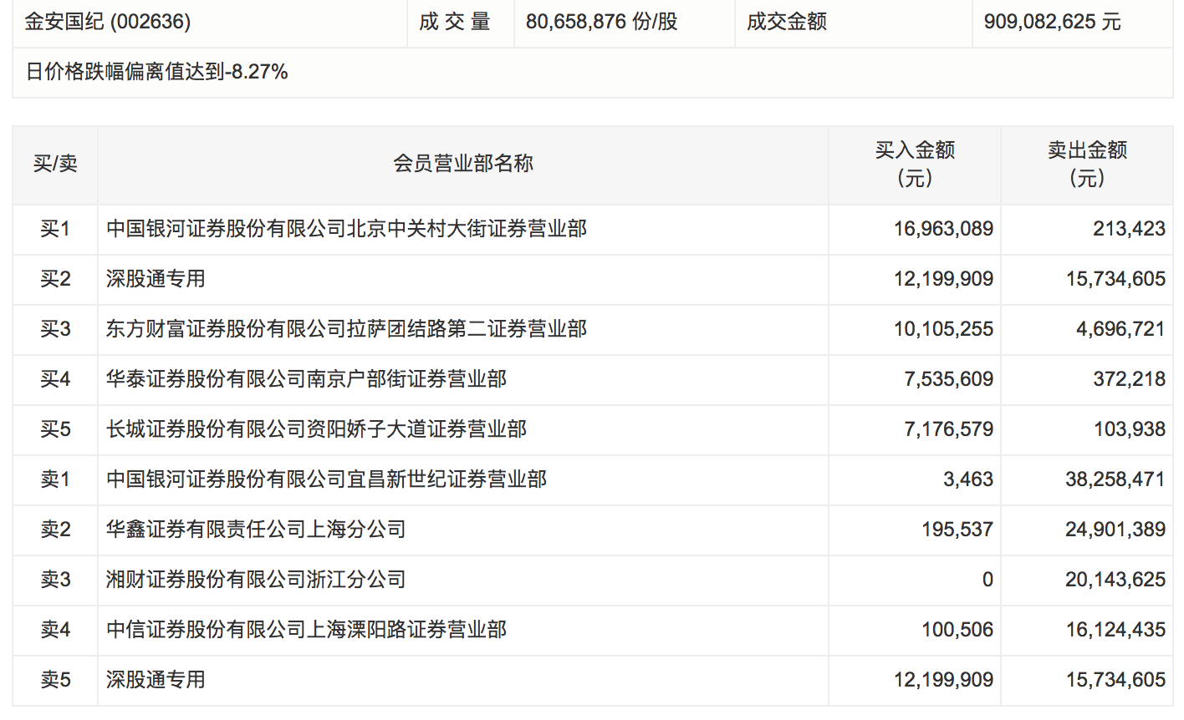Select the 卖2 row label
The height and width of the screenshot is (720, 1184).
click(55, 530)
